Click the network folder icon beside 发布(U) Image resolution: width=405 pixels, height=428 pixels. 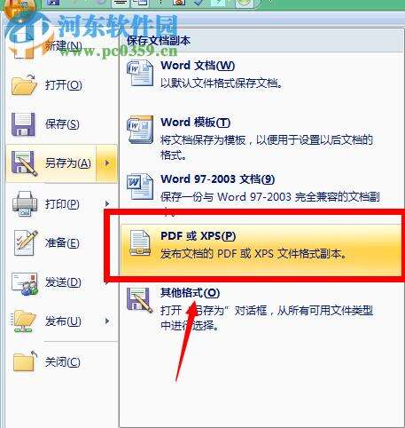(23, 321)
